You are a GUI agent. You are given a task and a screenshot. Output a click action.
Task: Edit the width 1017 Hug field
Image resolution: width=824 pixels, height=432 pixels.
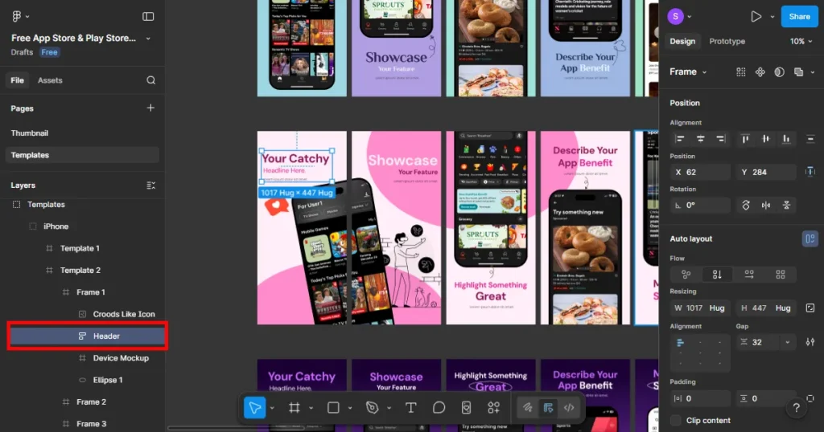(700, 308)
